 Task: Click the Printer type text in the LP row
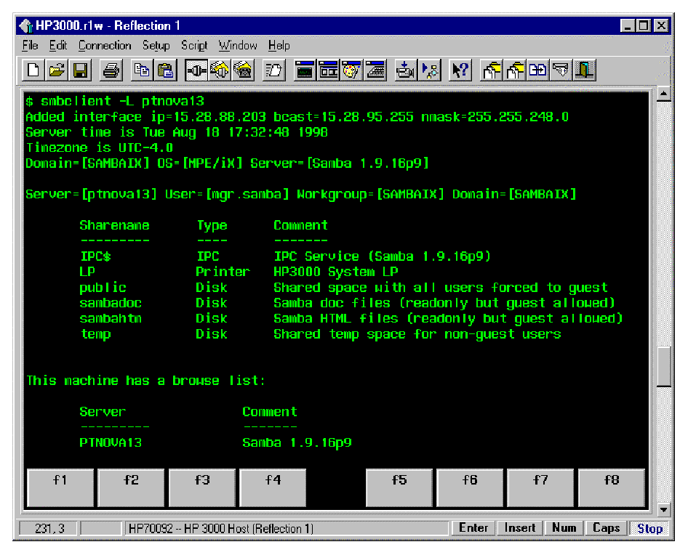point(223,272)
